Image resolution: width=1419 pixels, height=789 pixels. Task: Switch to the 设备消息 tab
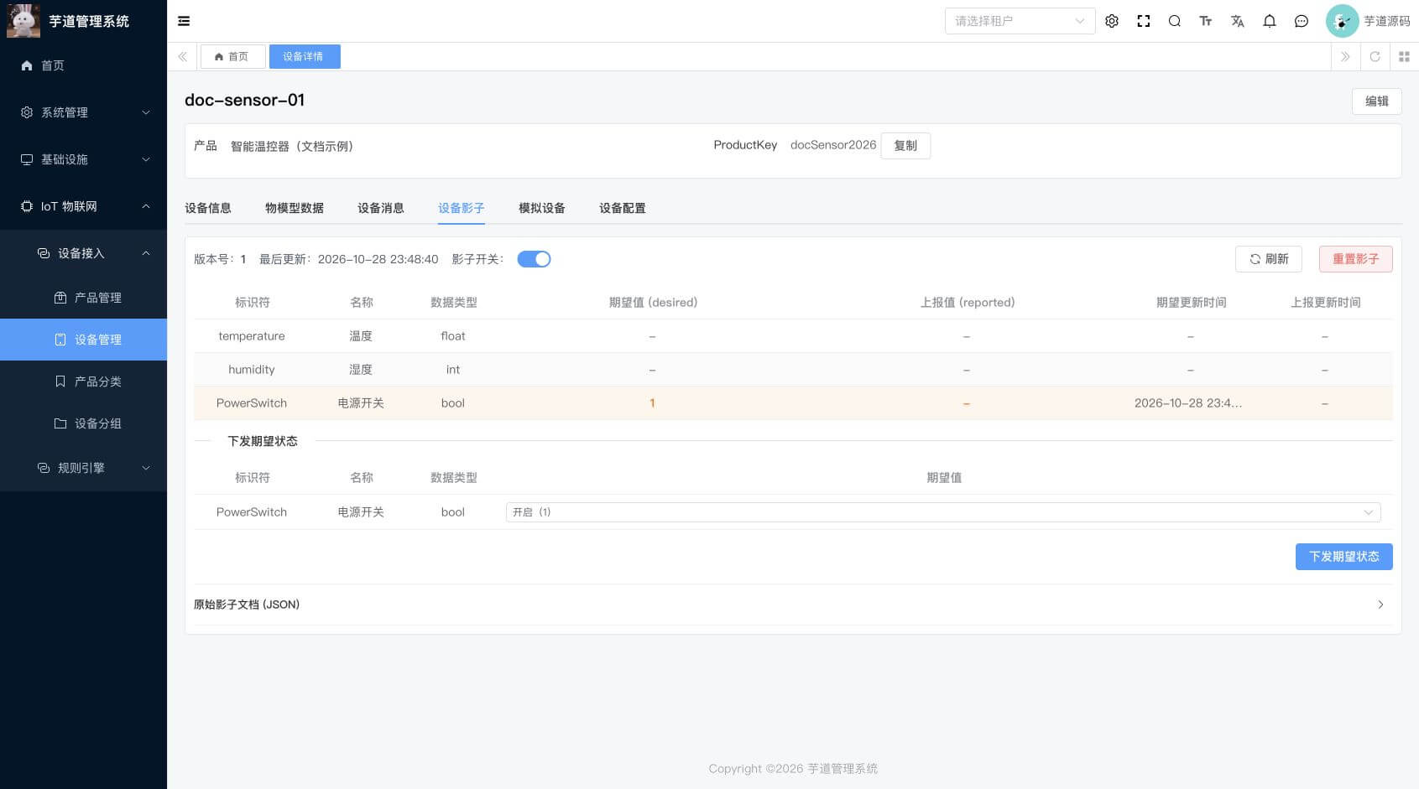pyautogui.click(x=381, y=208)
